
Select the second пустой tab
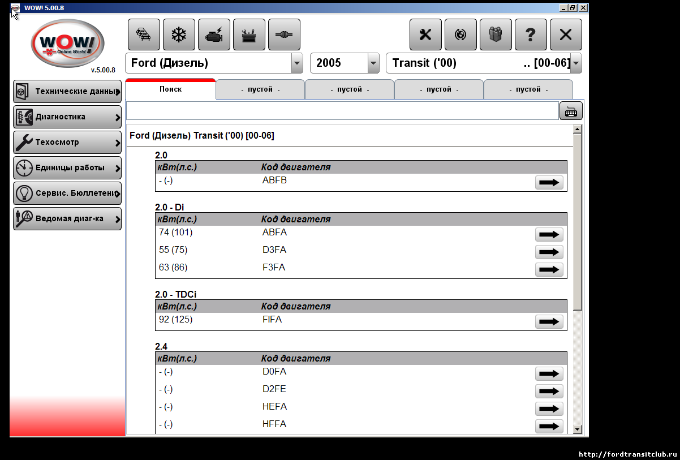[350, 89]
